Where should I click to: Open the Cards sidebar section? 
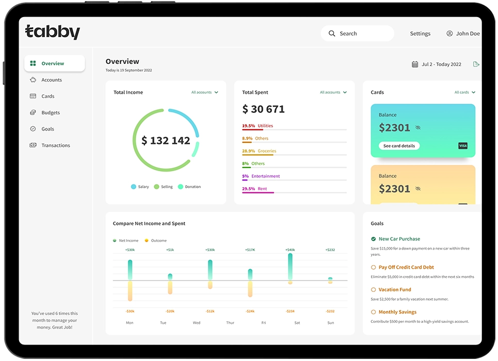point(47,96)
